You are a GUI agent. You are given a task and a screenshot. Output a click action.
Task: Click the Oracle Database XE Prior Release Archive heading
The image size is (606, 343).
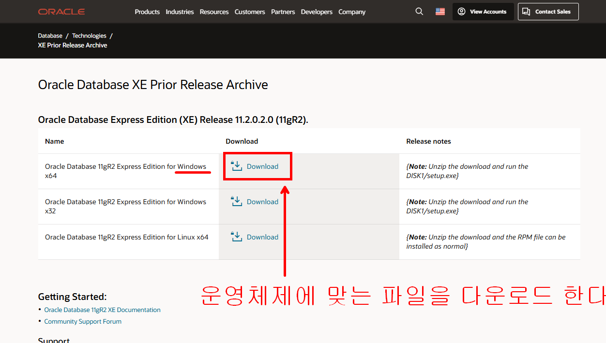pyautogui.click(x=153, y=85)
